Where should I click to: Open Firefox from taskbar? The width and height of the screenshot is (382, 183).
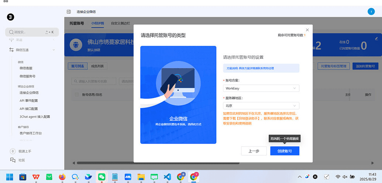tap(62, 177)
